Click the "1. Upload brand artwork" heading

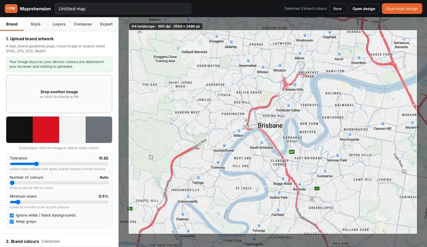(30, 39)
